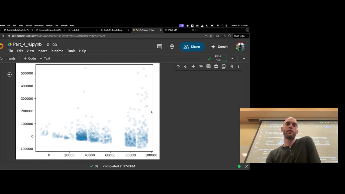
Task: Click the Share button
Action: coord(192,47)
